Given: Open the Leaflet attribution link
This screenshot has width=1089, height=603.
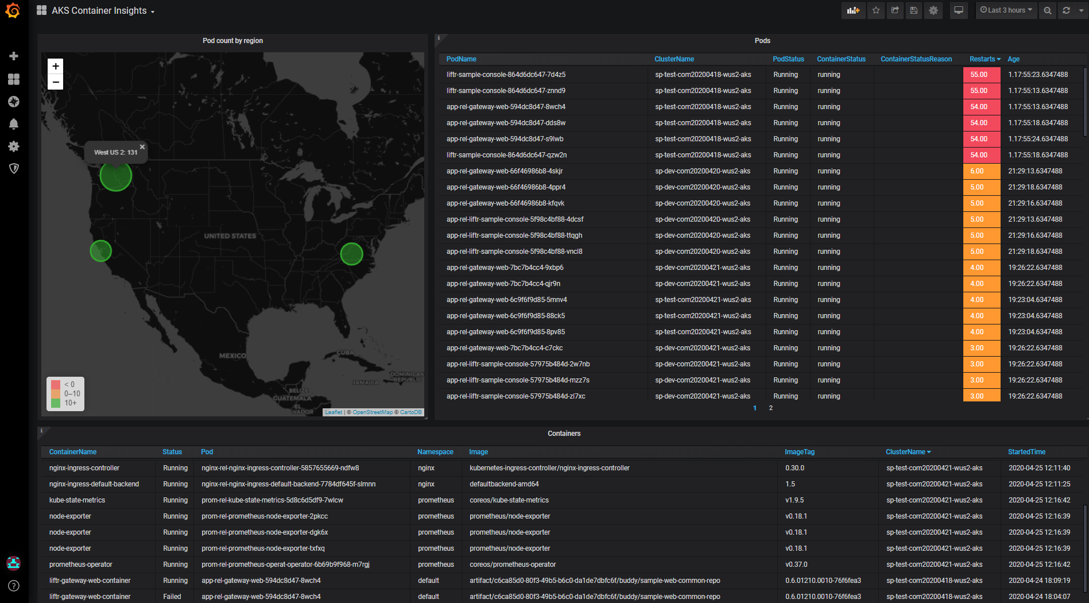Looking at the screenshot, I should point(334,412).
